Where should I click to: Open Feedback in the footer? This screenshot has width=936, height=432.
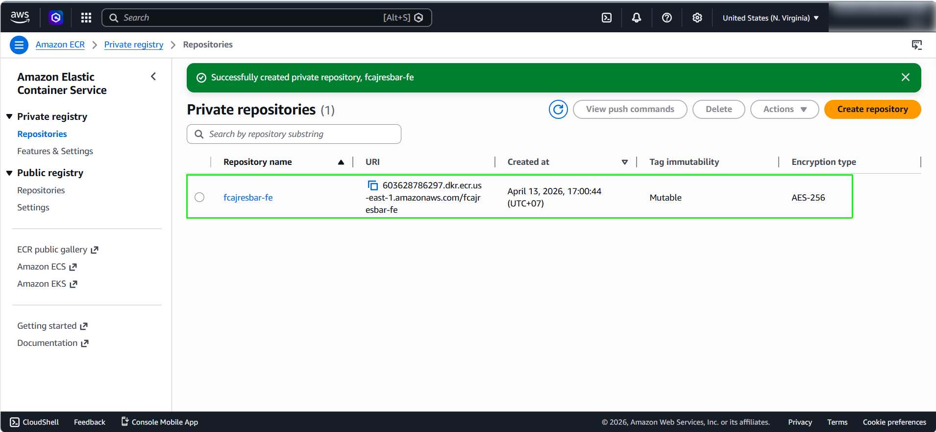[90, 422]
